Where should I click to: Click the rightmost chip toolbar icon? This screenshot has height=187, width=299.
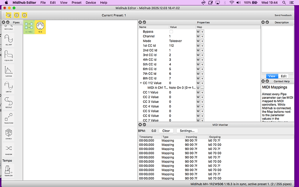coord(24,15)
